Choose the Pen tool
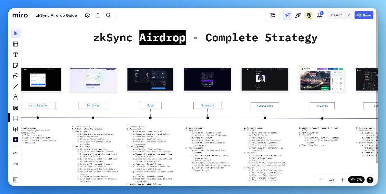Viewport: 386px width, 194px height. pyautogui.click(x=15, y=97)
